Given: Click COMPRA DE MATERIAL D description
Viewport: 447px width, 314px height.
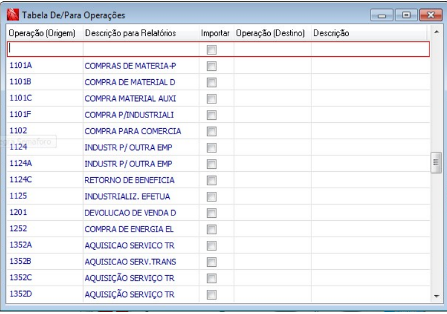Looking at the screenshot, I should tap(130, 82).
